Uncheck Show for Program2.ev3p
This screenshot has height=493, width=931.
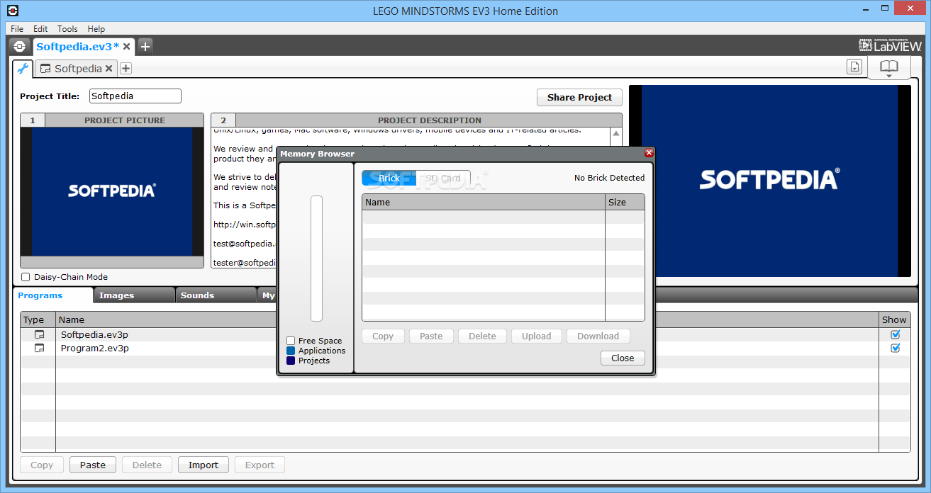895,348
